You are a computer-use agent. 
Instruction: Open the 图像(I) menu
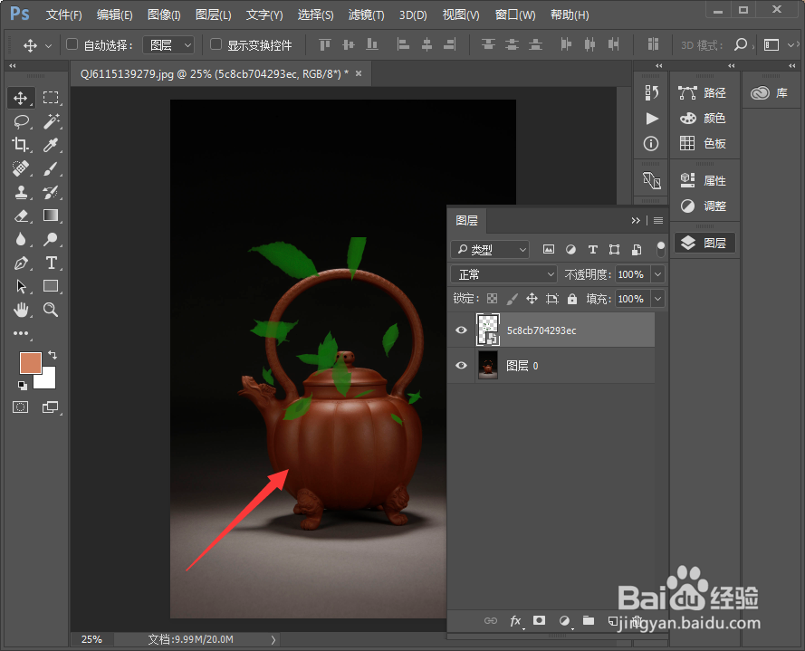pos(164,14)
